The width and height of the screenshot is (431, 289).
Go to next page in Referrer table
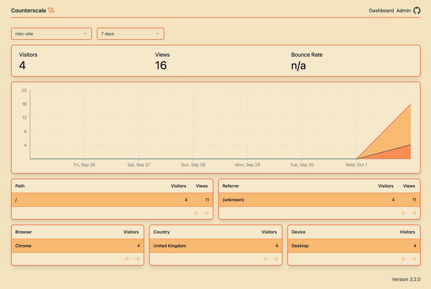click(x=414, y=213)
